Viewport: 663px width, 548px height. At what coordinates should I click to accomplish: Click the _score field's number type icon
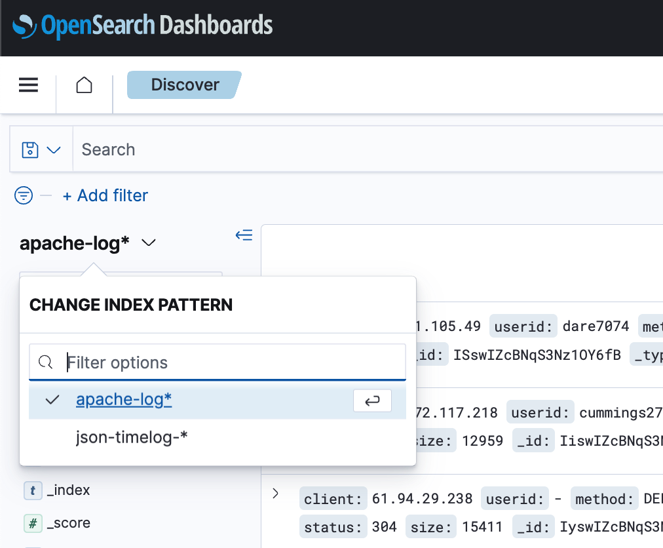pos(33,524)
